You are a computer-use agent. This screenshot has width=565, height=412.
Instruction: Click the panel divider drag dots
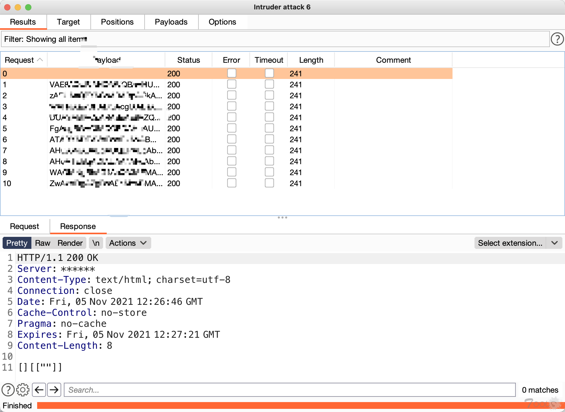pyautogui.click(x=282, y=218)
